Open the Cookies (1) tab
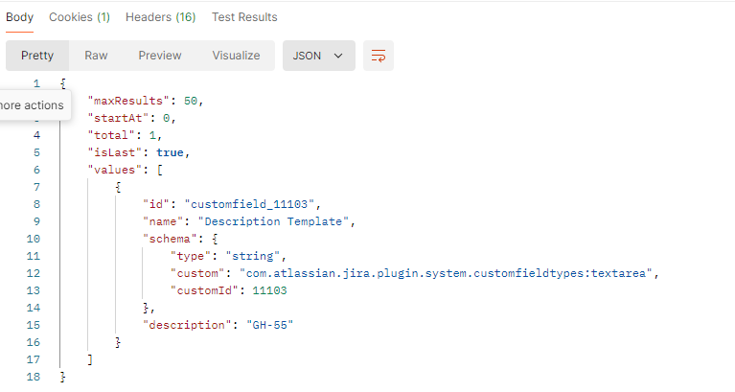This screenshot has width=735, height=392. pyautogui.click(x=80, y=17)
